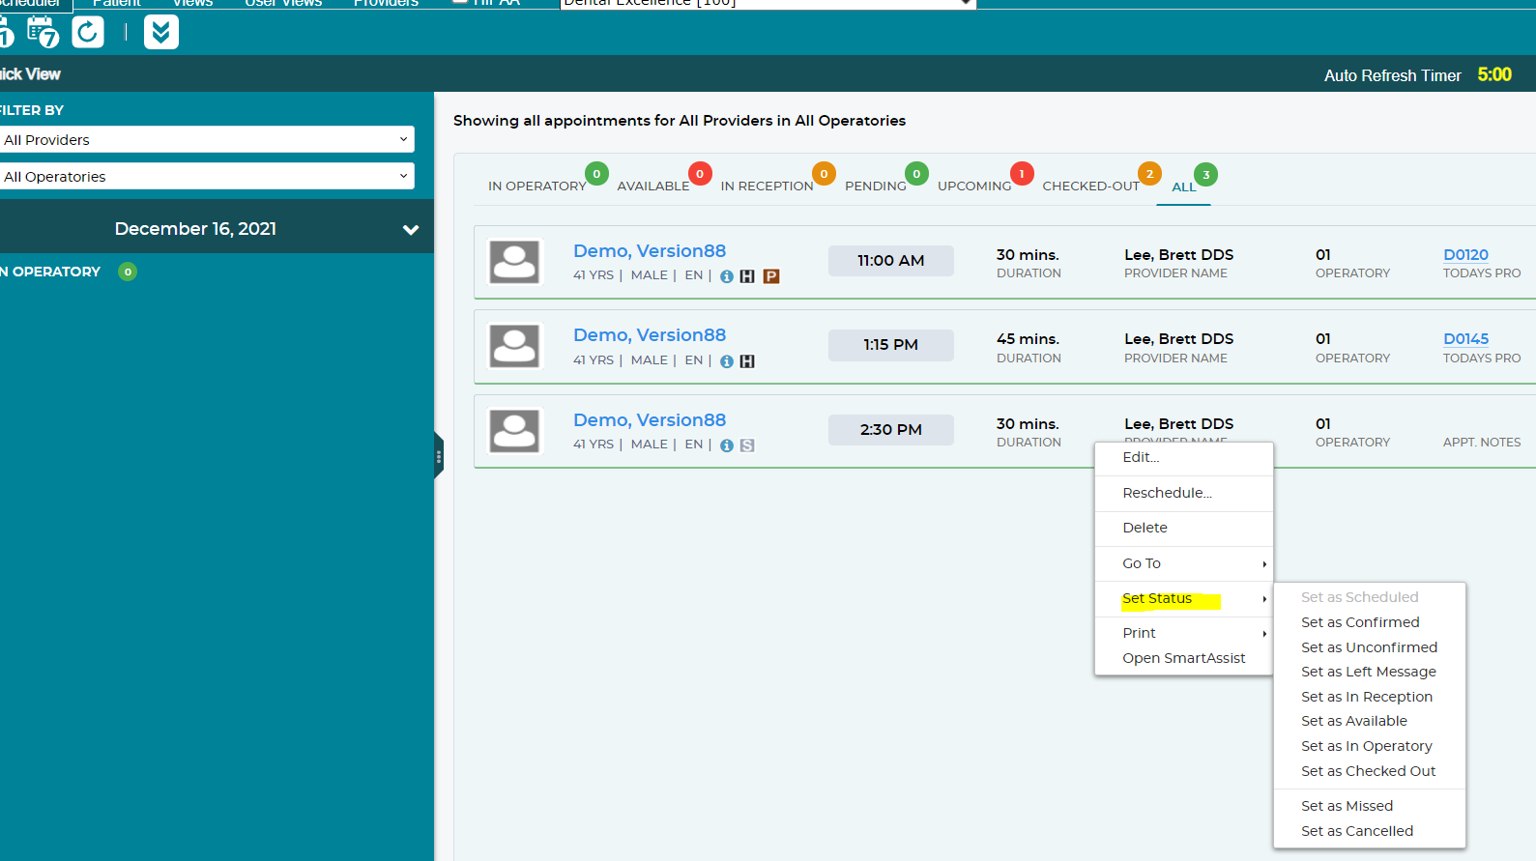Click the double-chevron down toolbar icon

(161, 32)
